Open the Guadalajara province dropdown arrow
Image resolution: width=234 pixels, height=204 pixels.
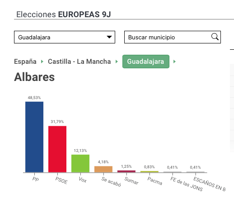coord(109,37)
